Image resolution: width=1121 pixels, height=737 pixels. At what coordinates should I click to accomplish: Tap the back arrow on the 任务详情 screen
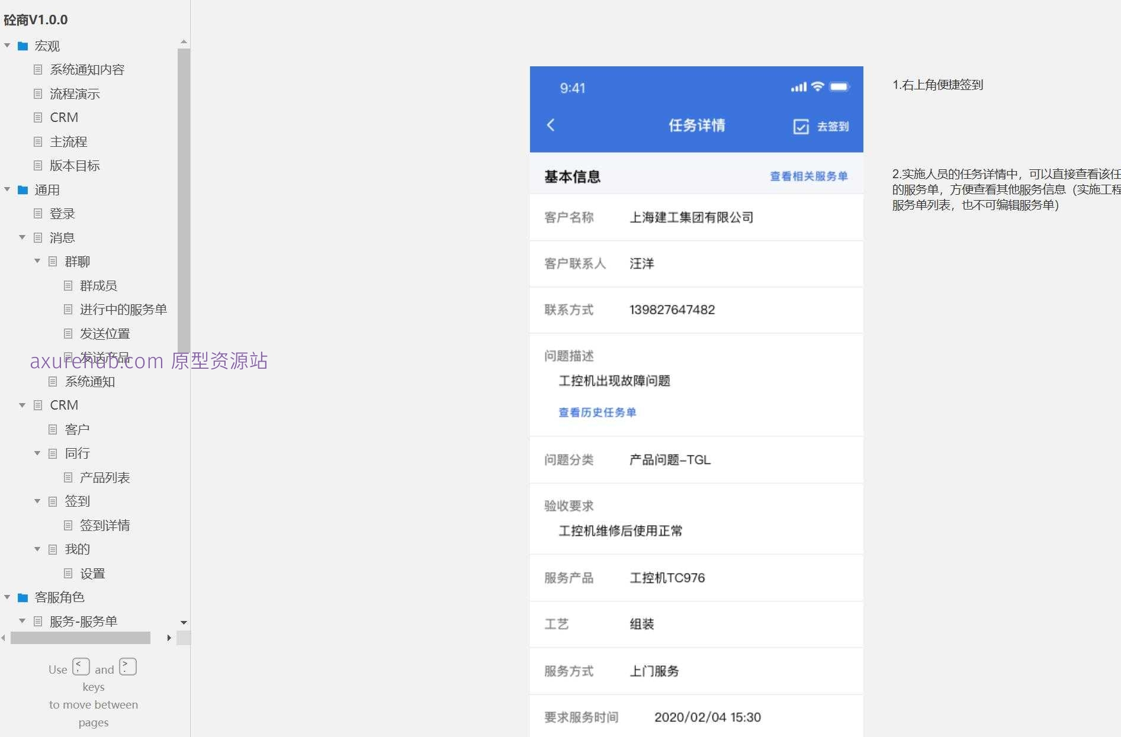(551, 125)
